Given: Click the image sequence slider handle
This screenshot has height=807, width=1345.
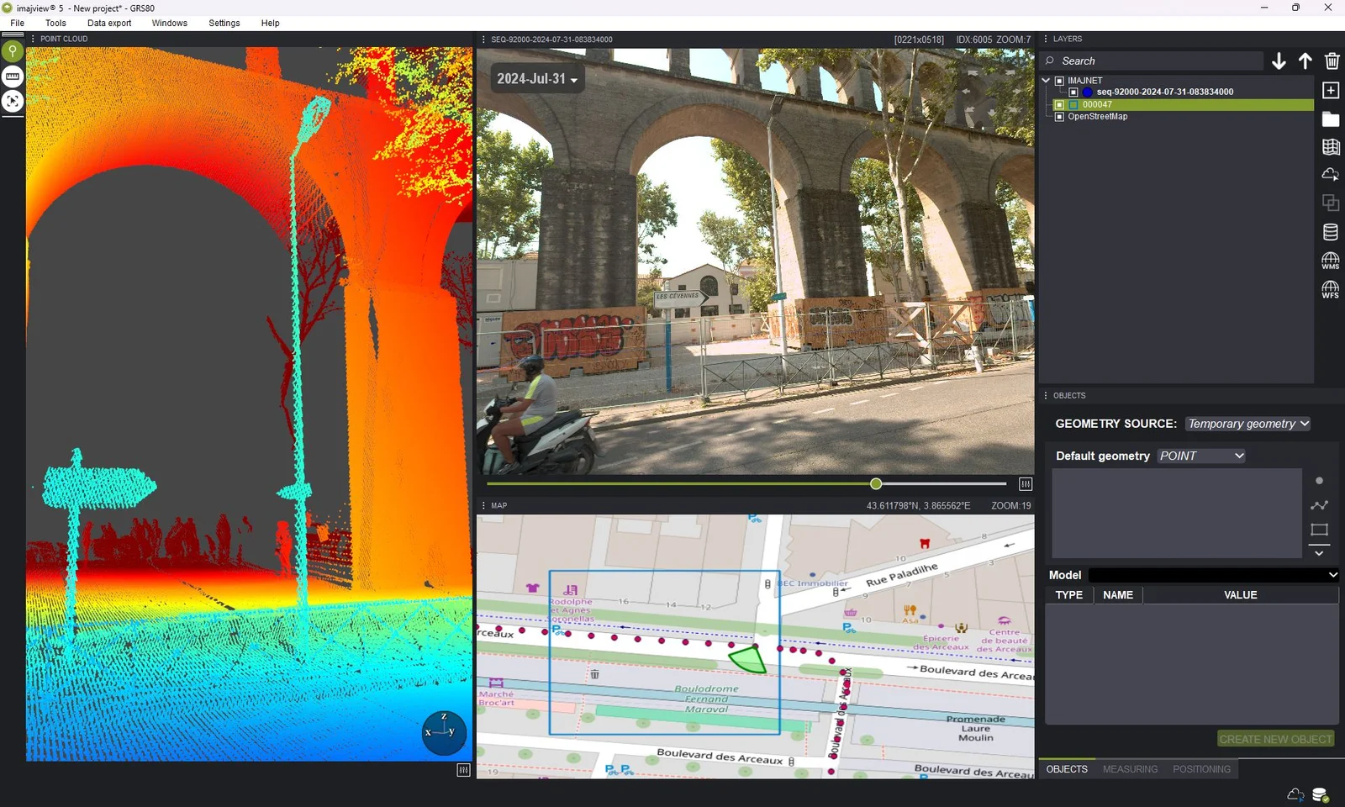Looking at the screenshot, I should 876,483.
